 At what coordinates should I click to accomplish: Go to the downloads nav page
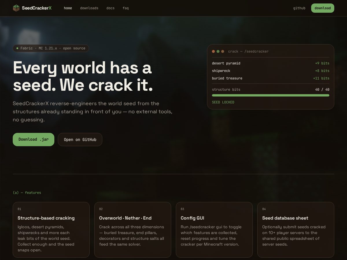(x=89, y=8)
